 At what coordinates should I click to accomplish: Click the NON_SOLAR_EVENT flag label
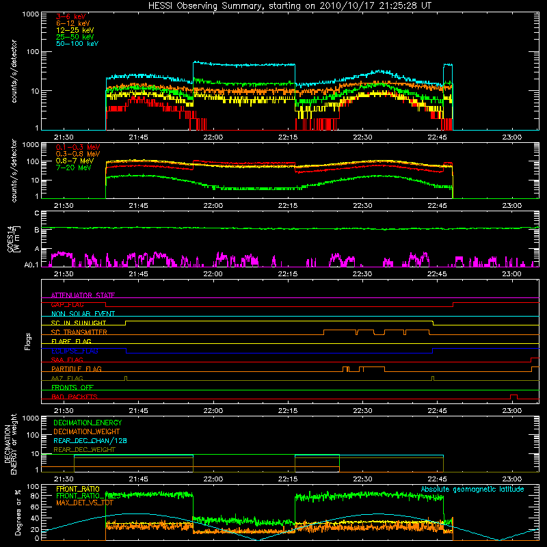(x=83, y=314)
